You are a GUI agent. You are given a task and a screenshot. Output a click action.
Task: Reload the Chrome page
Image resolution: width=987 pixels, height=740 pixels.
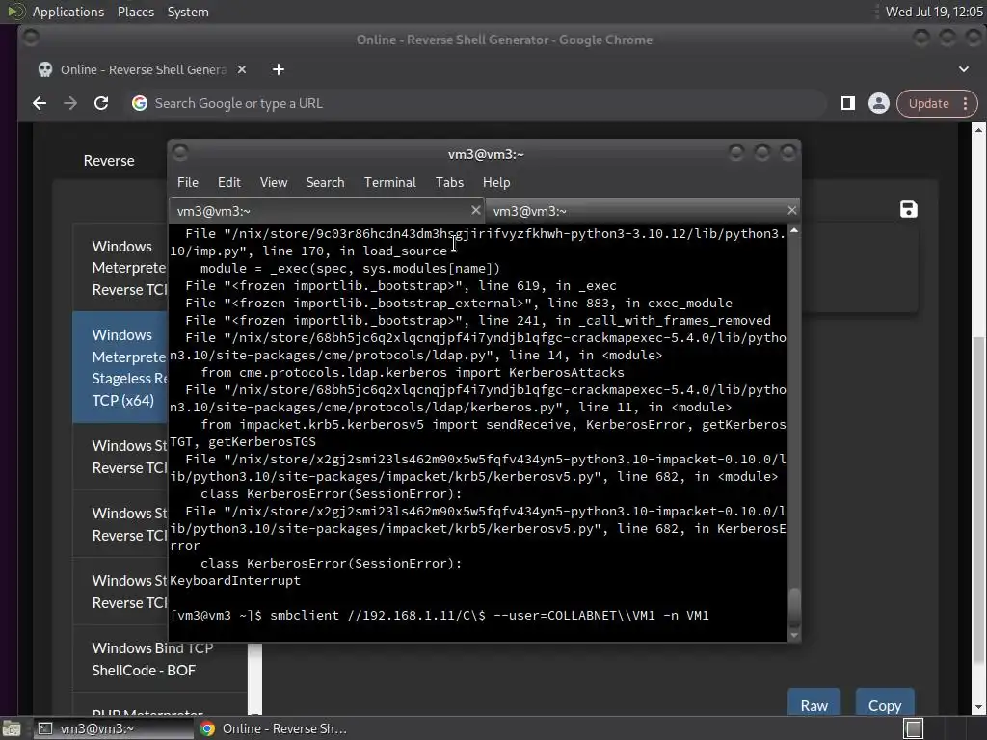[x=101, y=103]
